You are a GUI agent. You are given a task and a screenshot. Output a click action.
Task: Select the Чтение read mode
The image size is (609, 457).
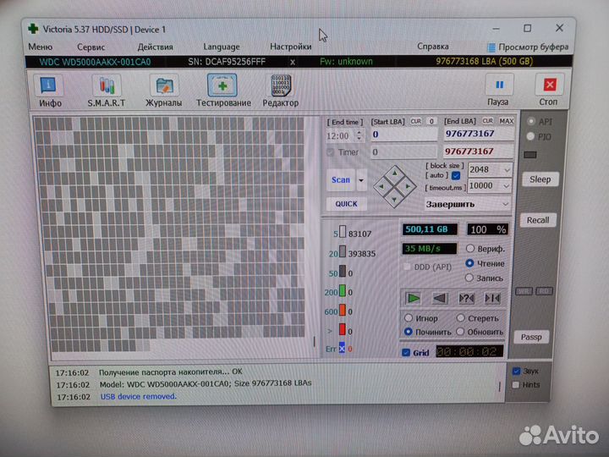(469, 263)
